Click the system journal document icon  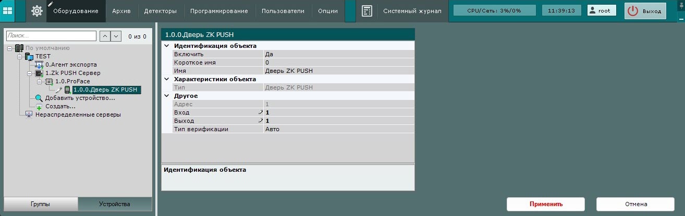[367, 11]
